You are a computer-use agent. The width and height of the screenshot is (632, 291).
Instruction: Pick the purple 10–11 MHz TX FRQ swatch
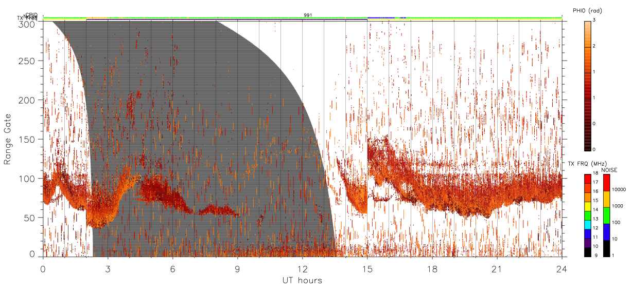[587, 243]
